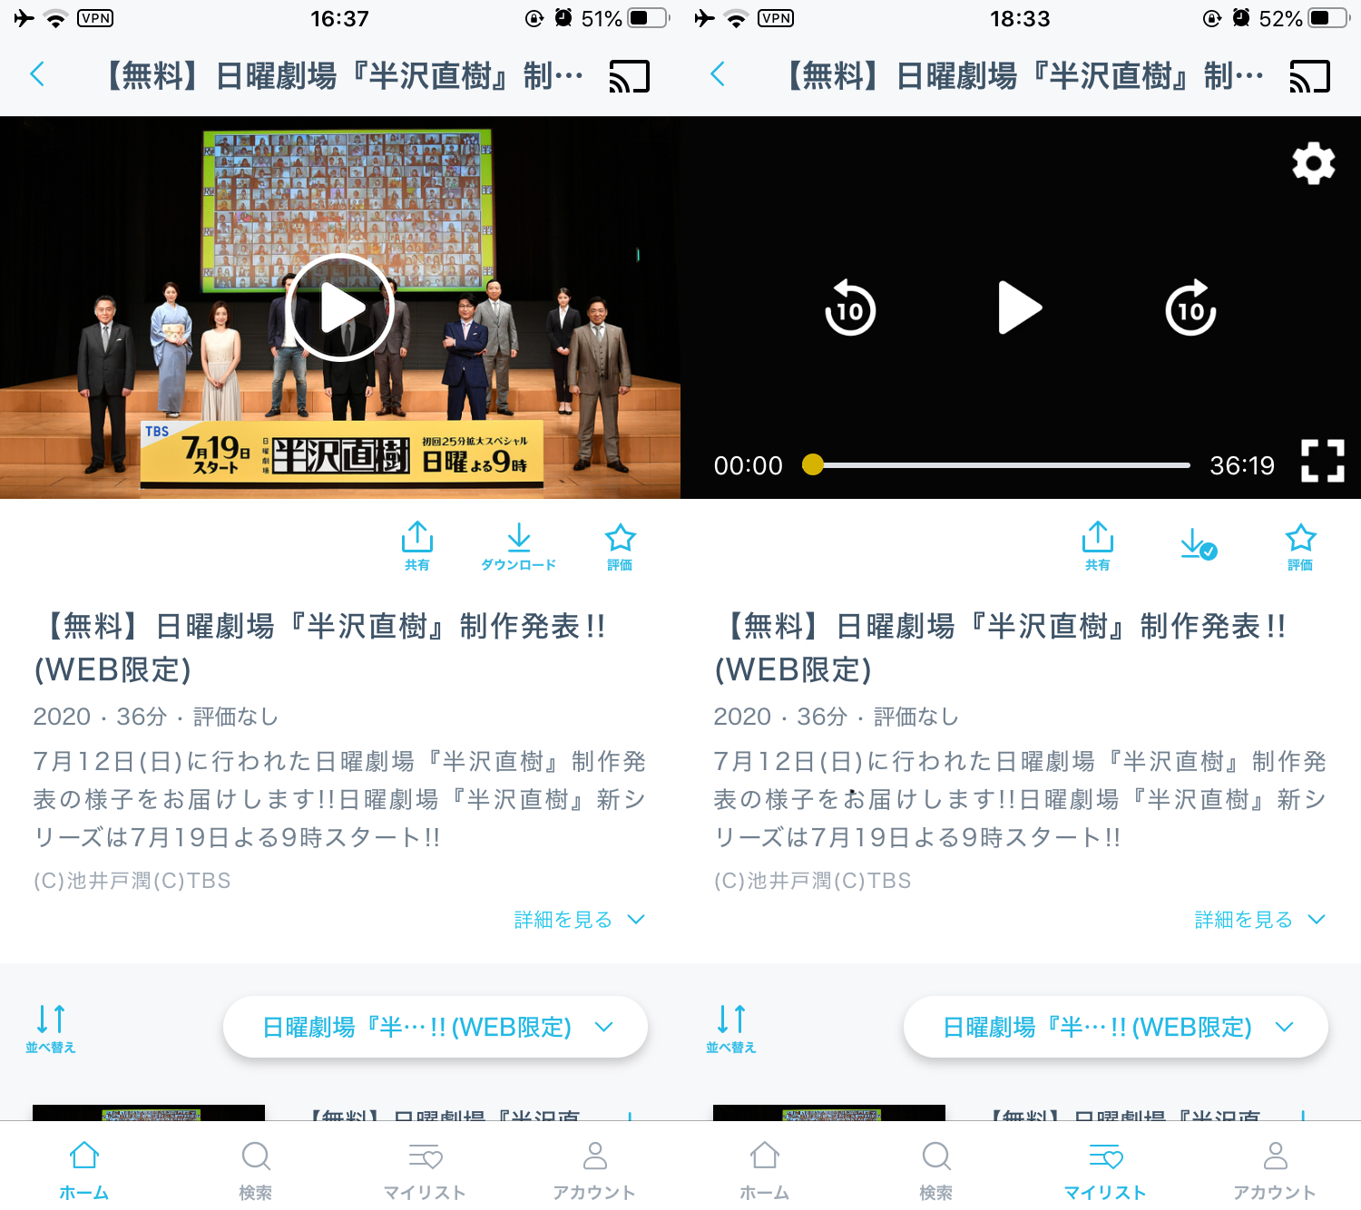Tap right screen video title heading

(x=1000, y=648)
